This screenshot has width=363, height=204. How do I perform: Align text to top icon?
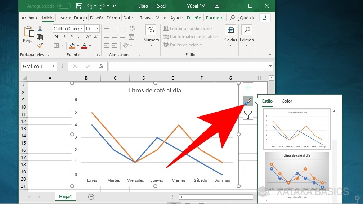tap(107, 28)
